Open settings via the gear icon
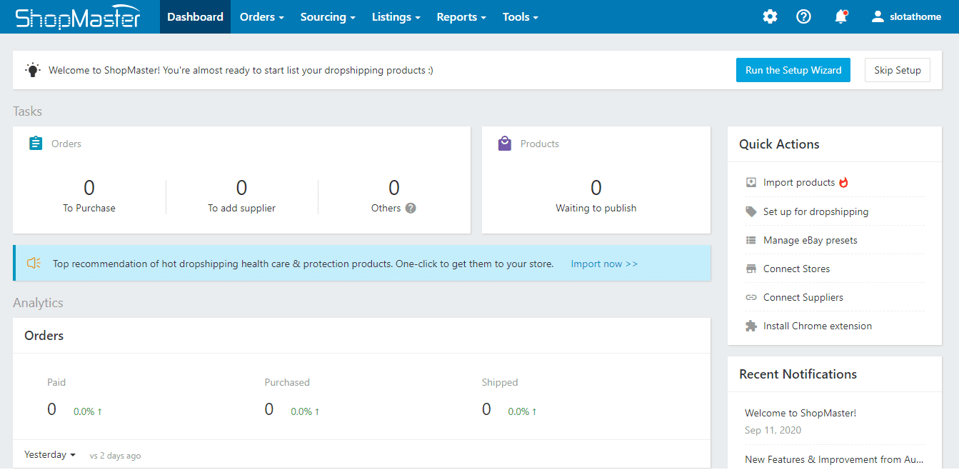Image resolution: width=959 pixels, height=470 pixels. [770, 16]
